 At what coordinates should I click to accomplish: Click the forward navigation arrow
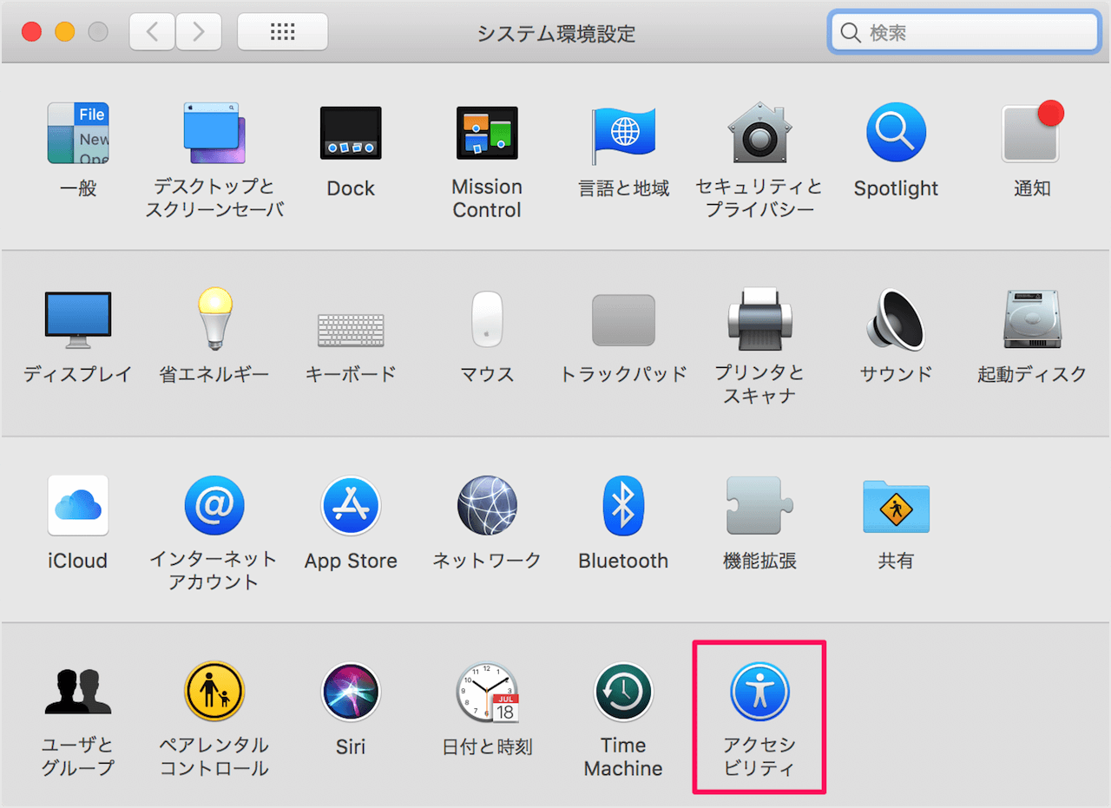(198, 32)
